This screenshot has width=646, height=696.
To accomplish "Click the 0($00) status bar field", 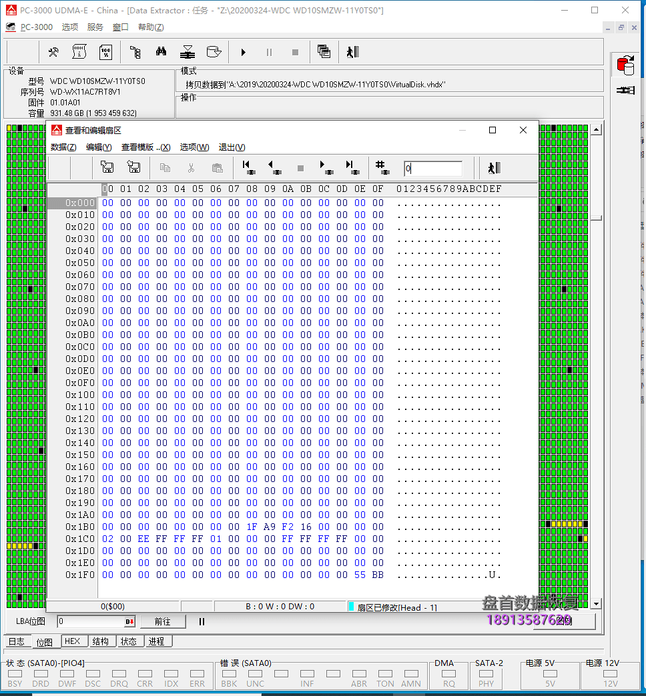I will pyautogui.click(x=113, y=607).
